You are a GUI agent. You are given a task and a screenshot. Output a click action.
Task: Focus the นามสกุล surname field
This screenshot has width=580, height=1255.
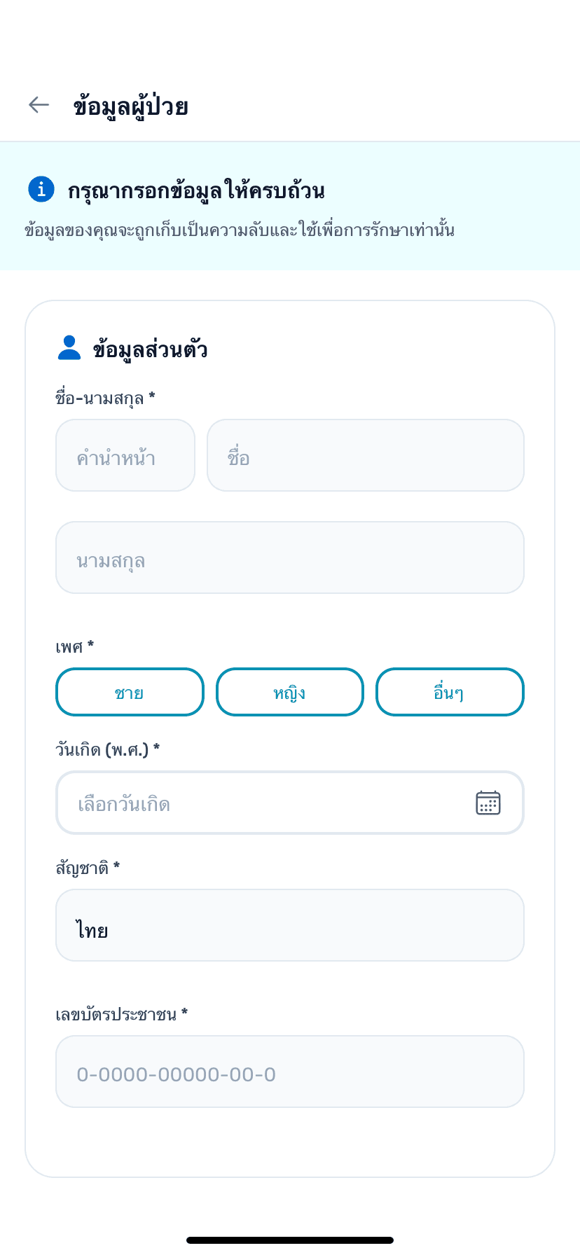[290, 558]
